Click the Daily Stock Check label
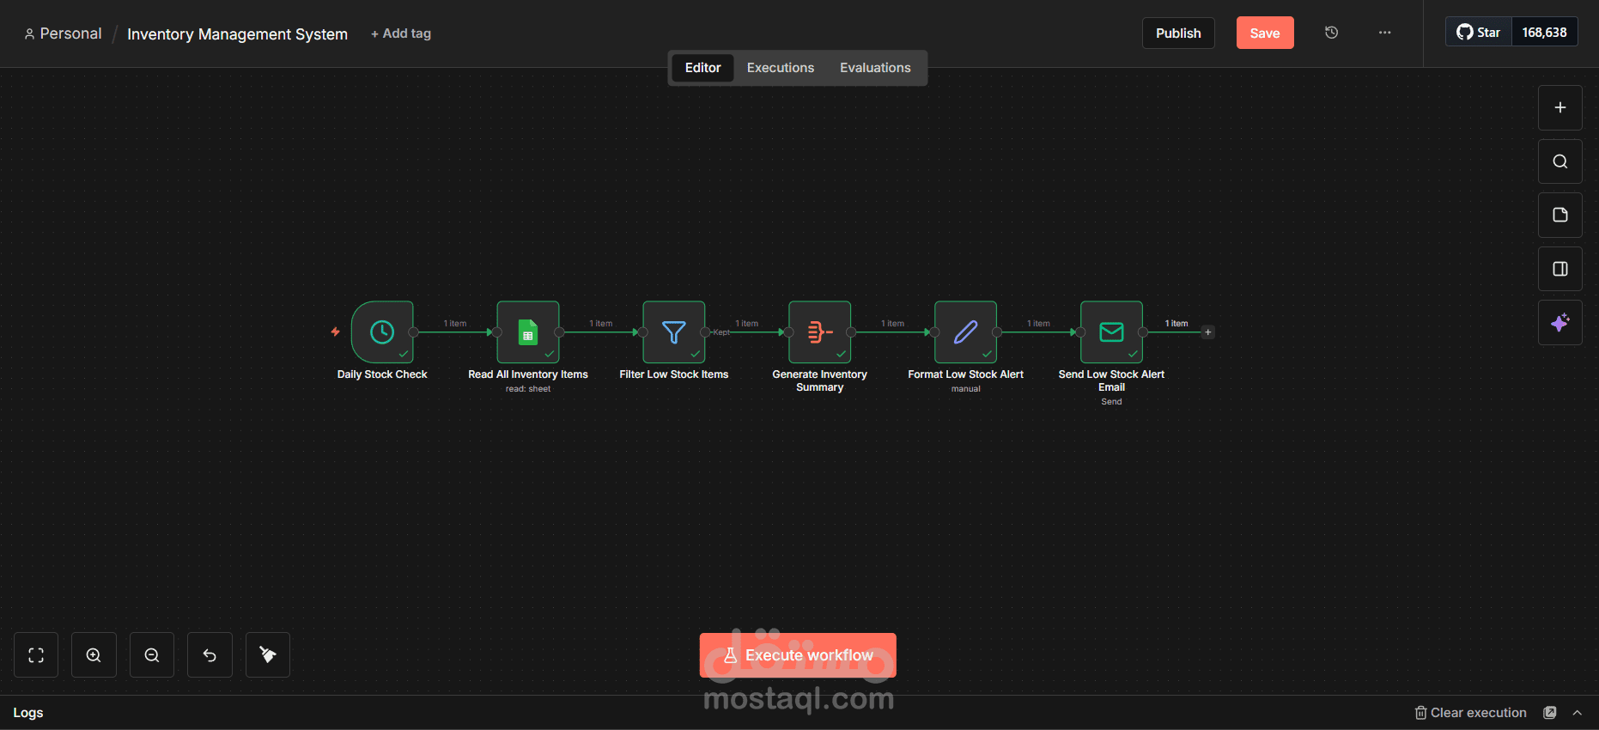The width and height of the screenshot is (1599, 730). tap(382, 374)
